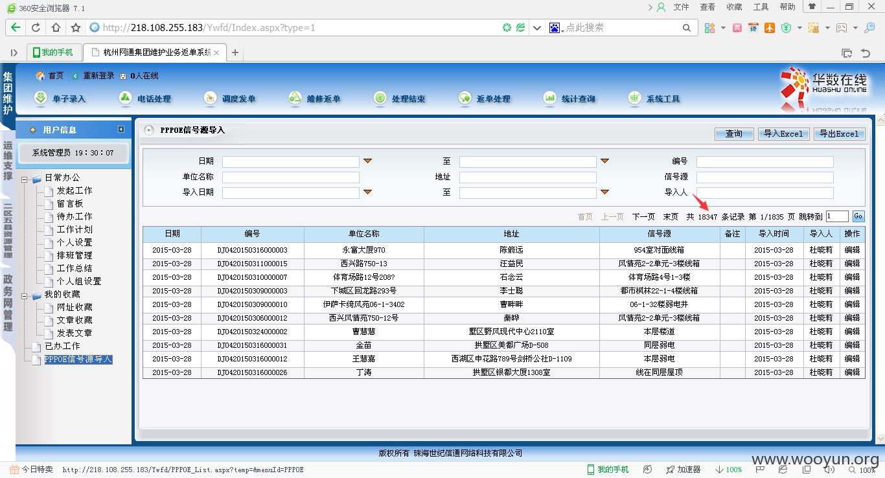Open 今日特卖 in status bar
This screenshot has height=478, width=885.
click(x=31, y=470)
